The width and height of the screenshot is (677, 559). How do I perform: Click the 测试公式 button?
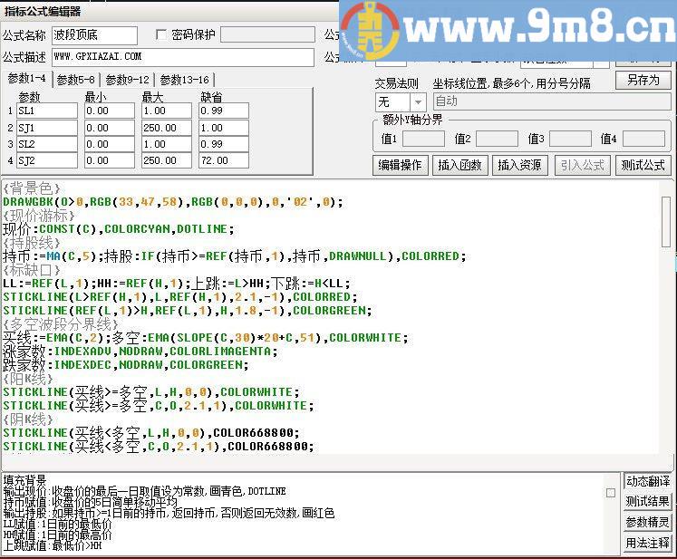tap(643, 165)
